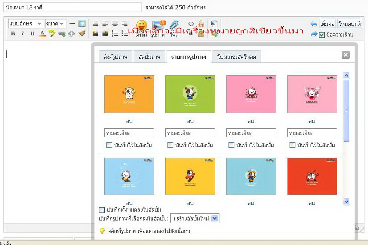
Task: Click the FREE badge toolbar icon
Action: click(201, 24)
